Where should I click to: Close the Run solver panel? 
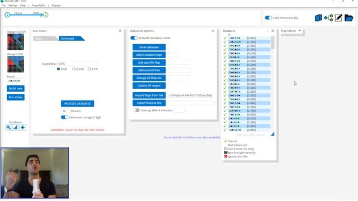[x=120, y=31]
